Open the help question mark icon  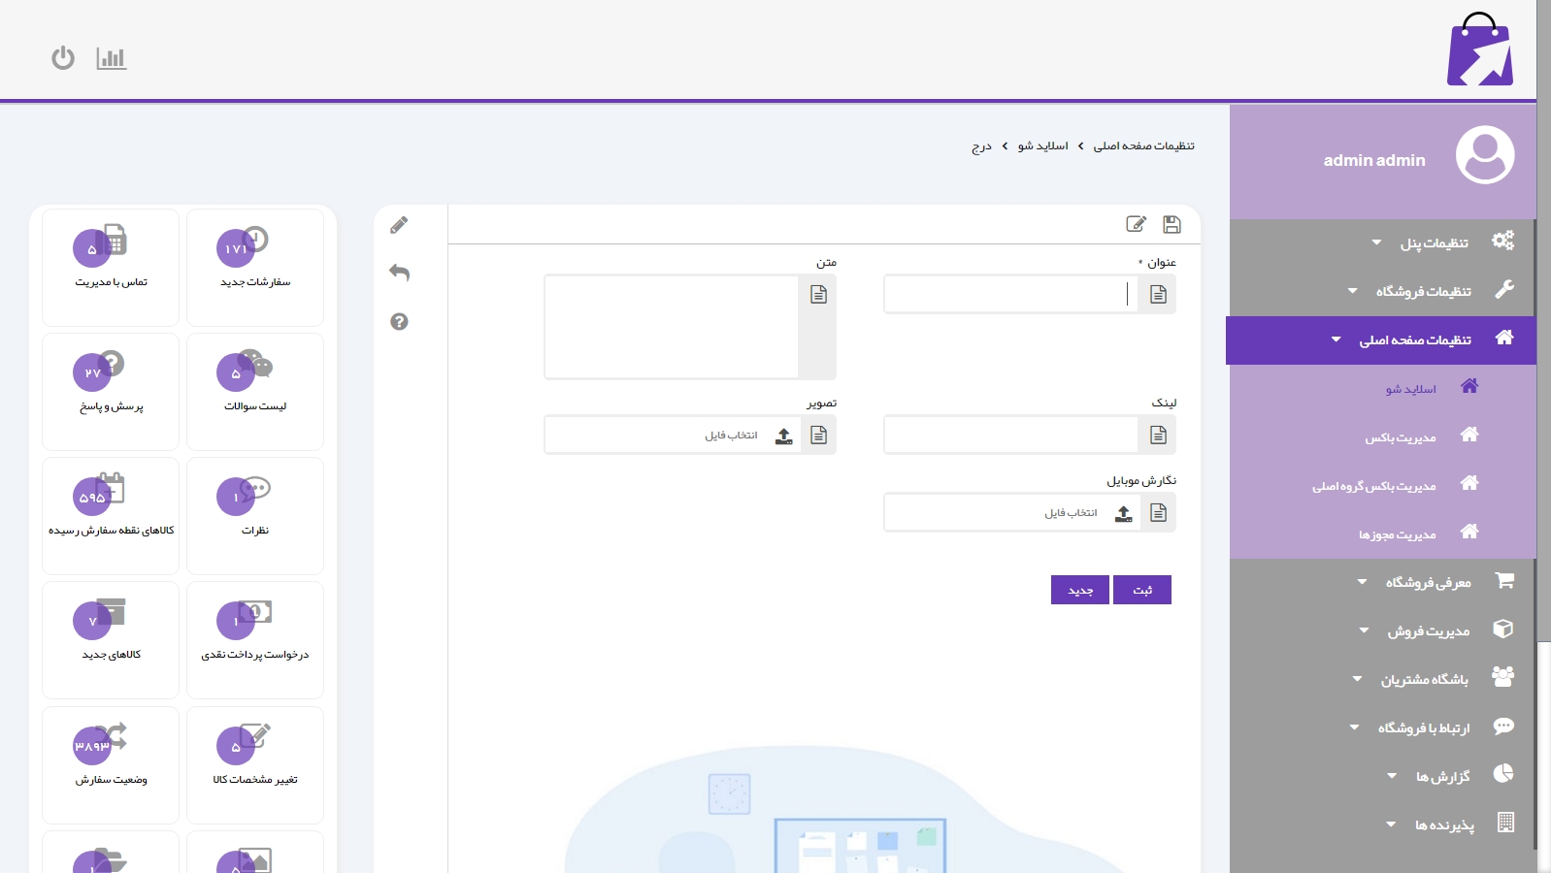click(x=399, y=322)
